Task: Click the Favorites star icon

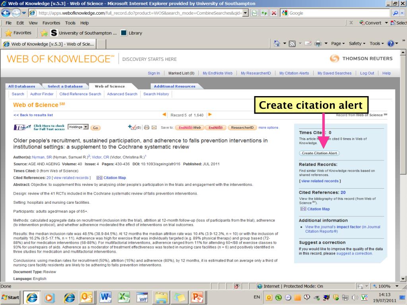Action: pos(8,33)
